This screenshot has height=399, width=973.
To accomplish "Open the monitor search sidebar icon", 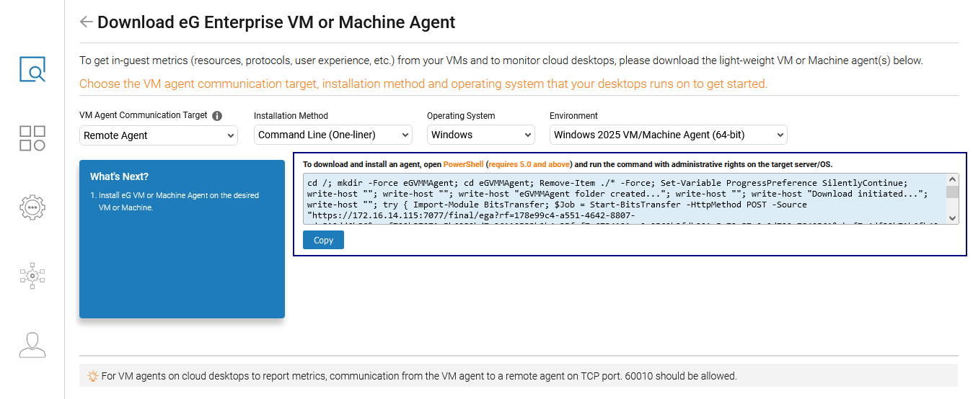I will (x=32, y=69).
